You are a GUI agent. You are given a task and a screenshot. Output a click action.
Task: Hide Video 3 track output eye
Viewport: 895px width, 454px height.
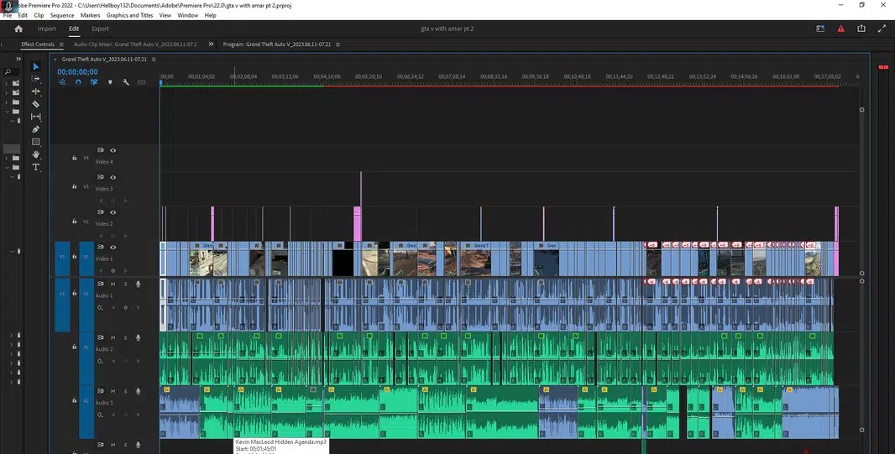pos(113,177)
